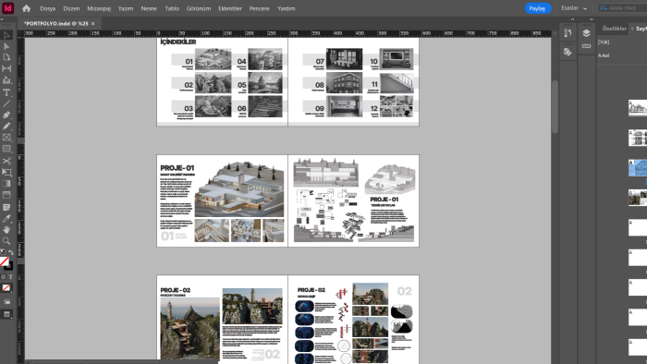Screen dimensions: 647x364
Task: Select the Hand tool
Action: click(x=6, y=230)
